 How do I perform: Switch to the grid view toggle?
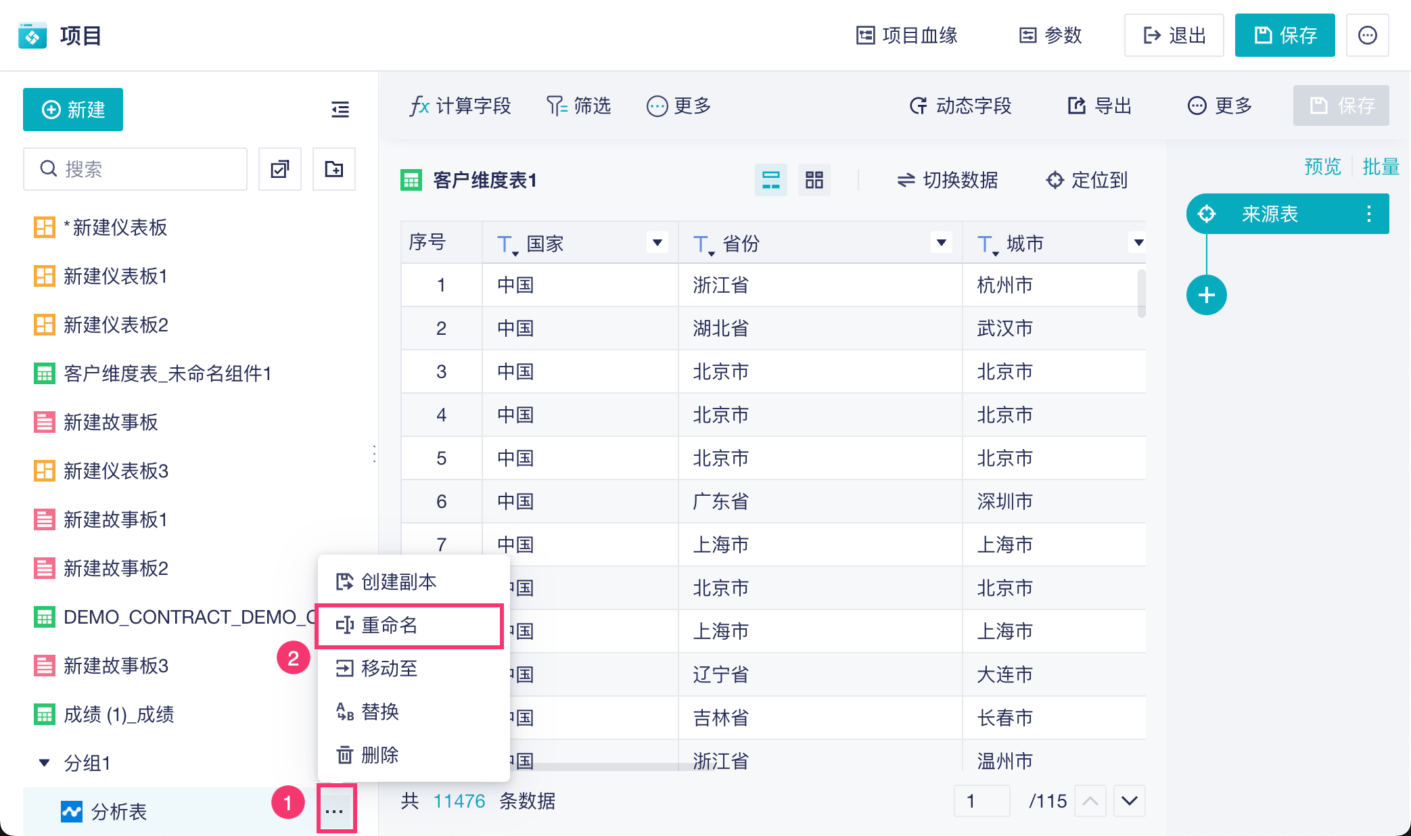pyautogui.click(x=814, y=180)
